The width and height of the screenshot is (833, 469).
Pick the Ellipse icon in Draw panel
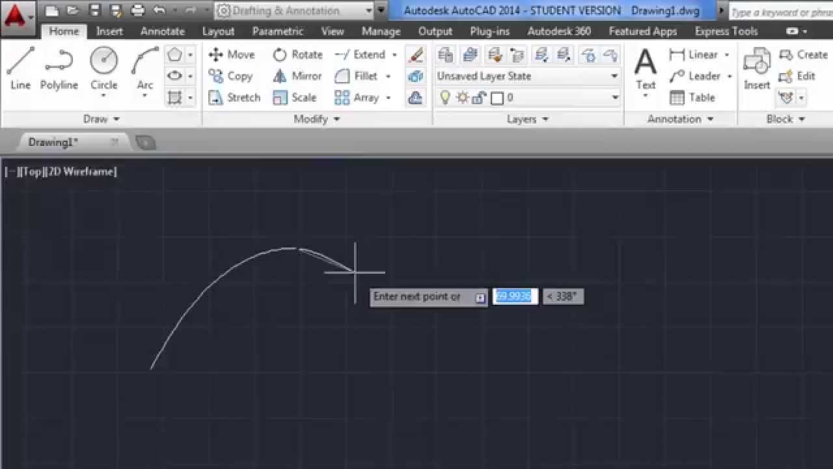pos(174,76)
